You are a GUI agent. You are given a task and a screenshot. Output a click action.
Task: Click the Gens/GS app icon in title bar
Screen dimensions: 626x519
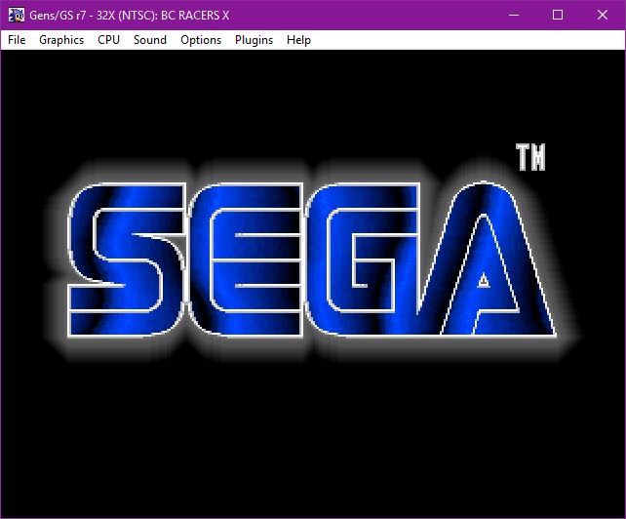click(x=17, y=16)
